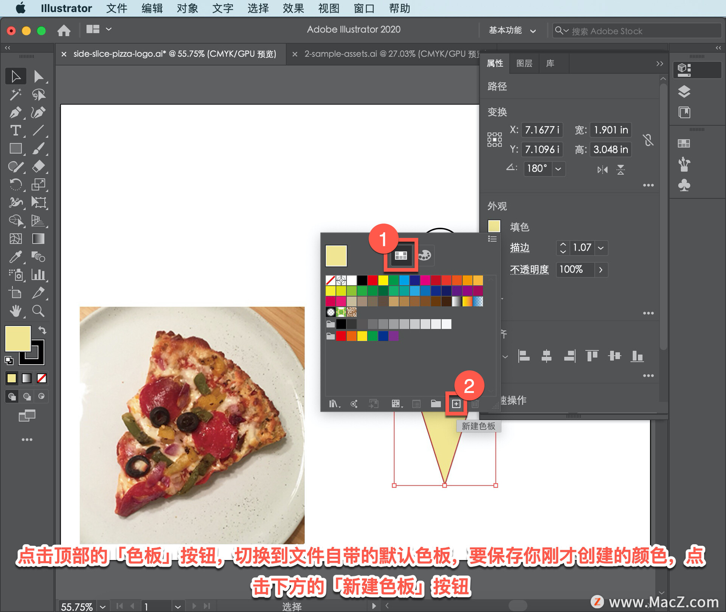
Task: Open the stroke weight dropdown
Action: click(x=601, y=248)
